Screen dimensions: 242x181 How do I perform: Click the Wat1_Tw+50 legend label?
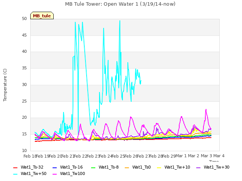[x=34, y=174]
